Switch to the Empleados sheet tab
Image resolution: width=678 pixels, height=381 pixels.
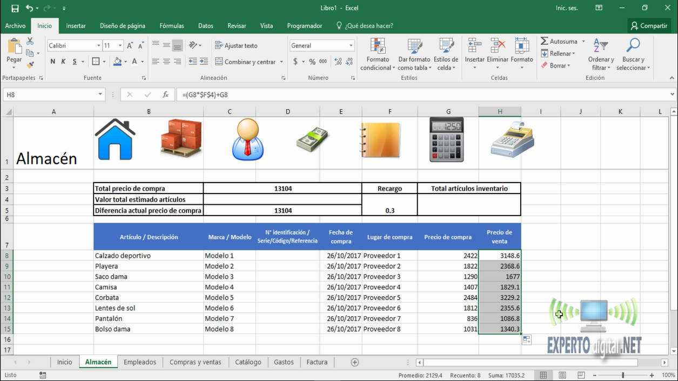pos(139,362)
